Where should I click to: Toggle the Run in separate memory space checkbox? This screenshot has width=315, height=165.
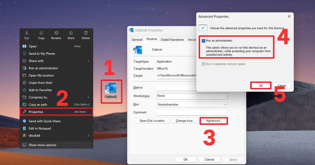click(x=204, y=64)
